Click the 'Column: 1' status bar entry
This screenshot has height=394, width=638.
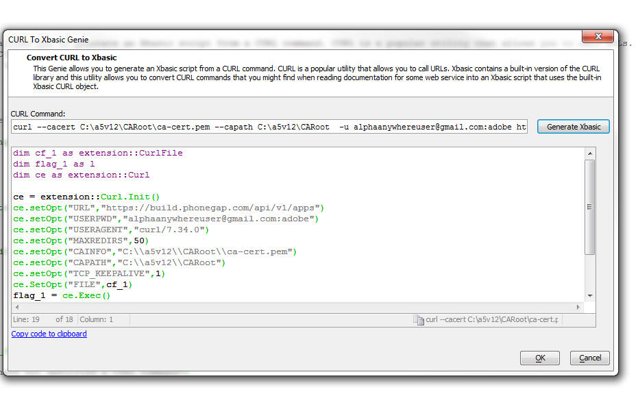click(97, 319)
